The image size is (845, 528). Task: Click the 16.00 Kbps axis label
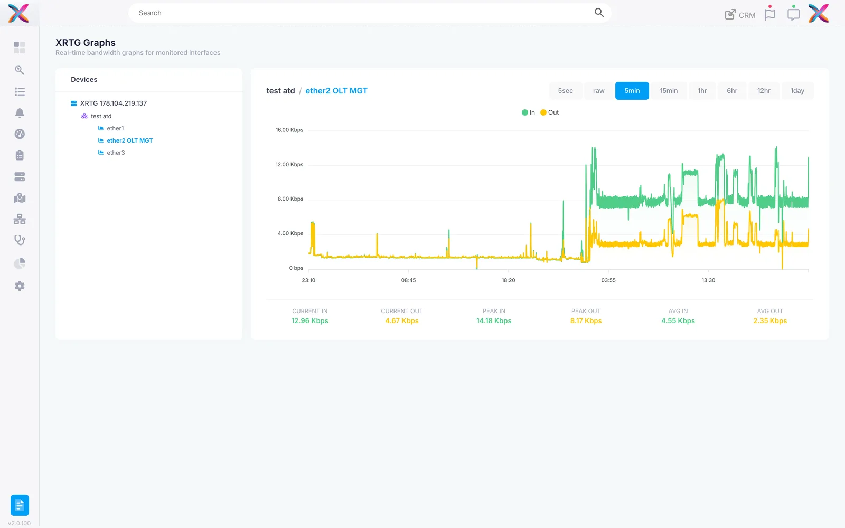[289, 130]
